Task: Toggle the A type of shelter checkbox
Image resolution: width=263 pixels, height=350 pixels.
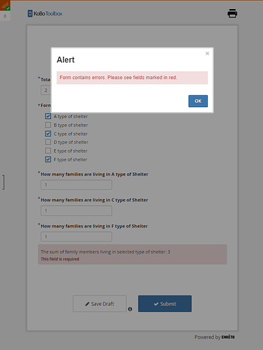Action: click(x=48, y=116)
